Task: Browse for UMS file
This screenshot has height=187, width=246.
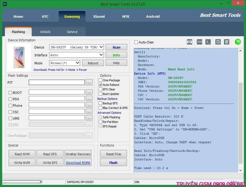Action: pyautogui.click(x=89, y=118)
